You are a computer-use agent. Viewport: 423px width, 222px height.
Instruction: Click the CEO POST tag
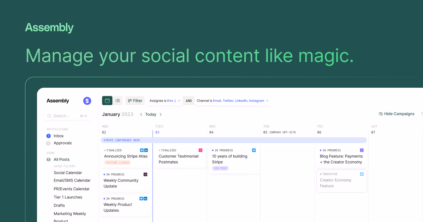220,168
